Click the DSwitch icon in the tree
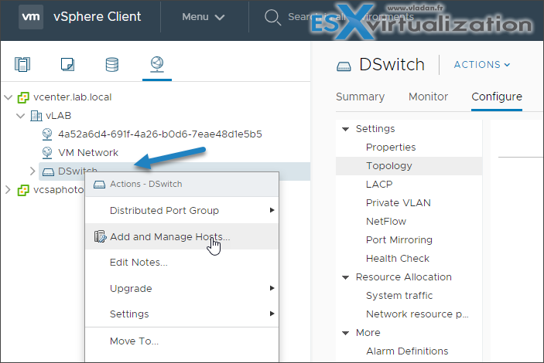This screenshot has width=544, height=363. tap(48, 171)
